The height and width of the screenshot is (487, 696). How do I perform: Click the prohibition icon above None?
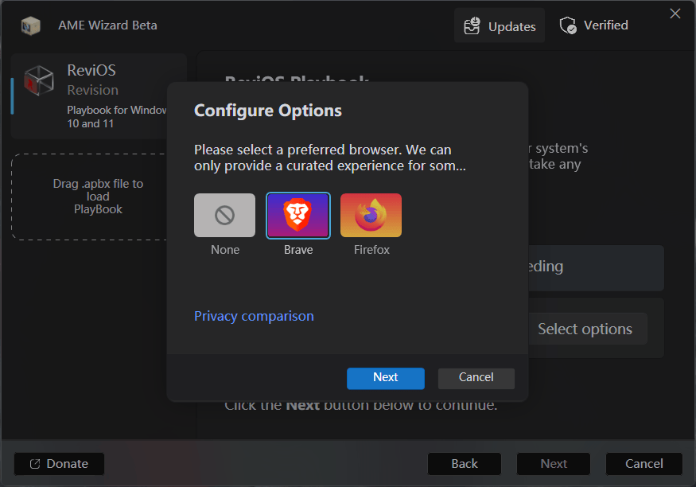(x=224, y=215)
